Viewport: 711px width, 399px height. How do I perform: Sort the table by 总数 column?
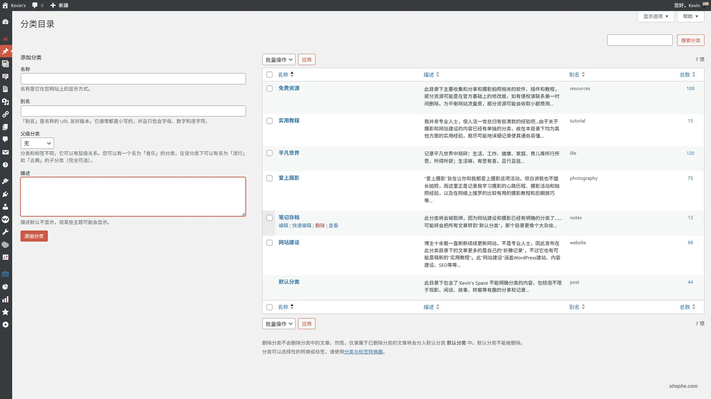point(685,74)
